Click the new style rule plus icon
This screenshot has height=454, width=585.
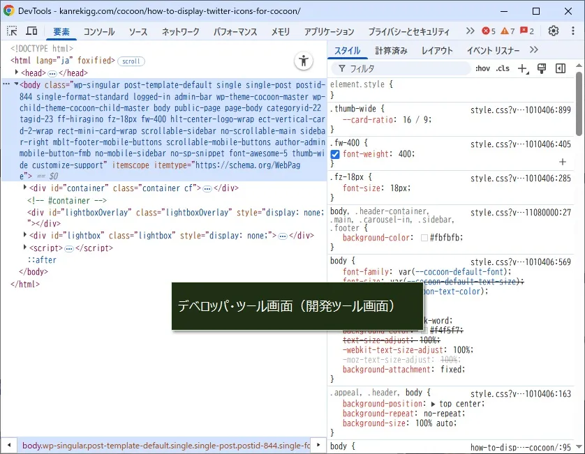[x=523, y=68]
